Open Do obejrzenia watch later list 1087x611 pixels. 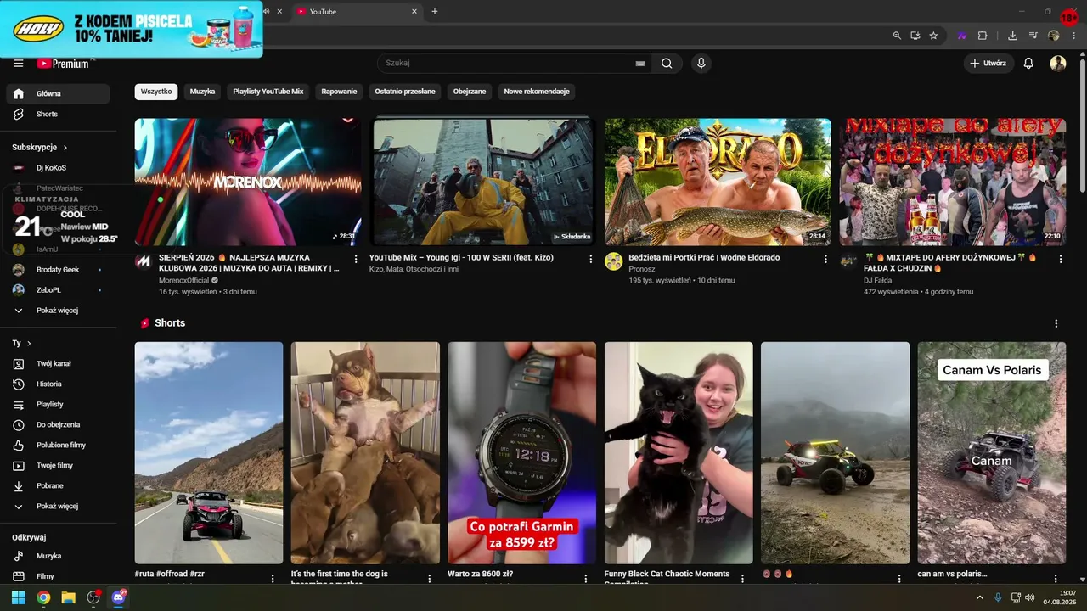58,425
